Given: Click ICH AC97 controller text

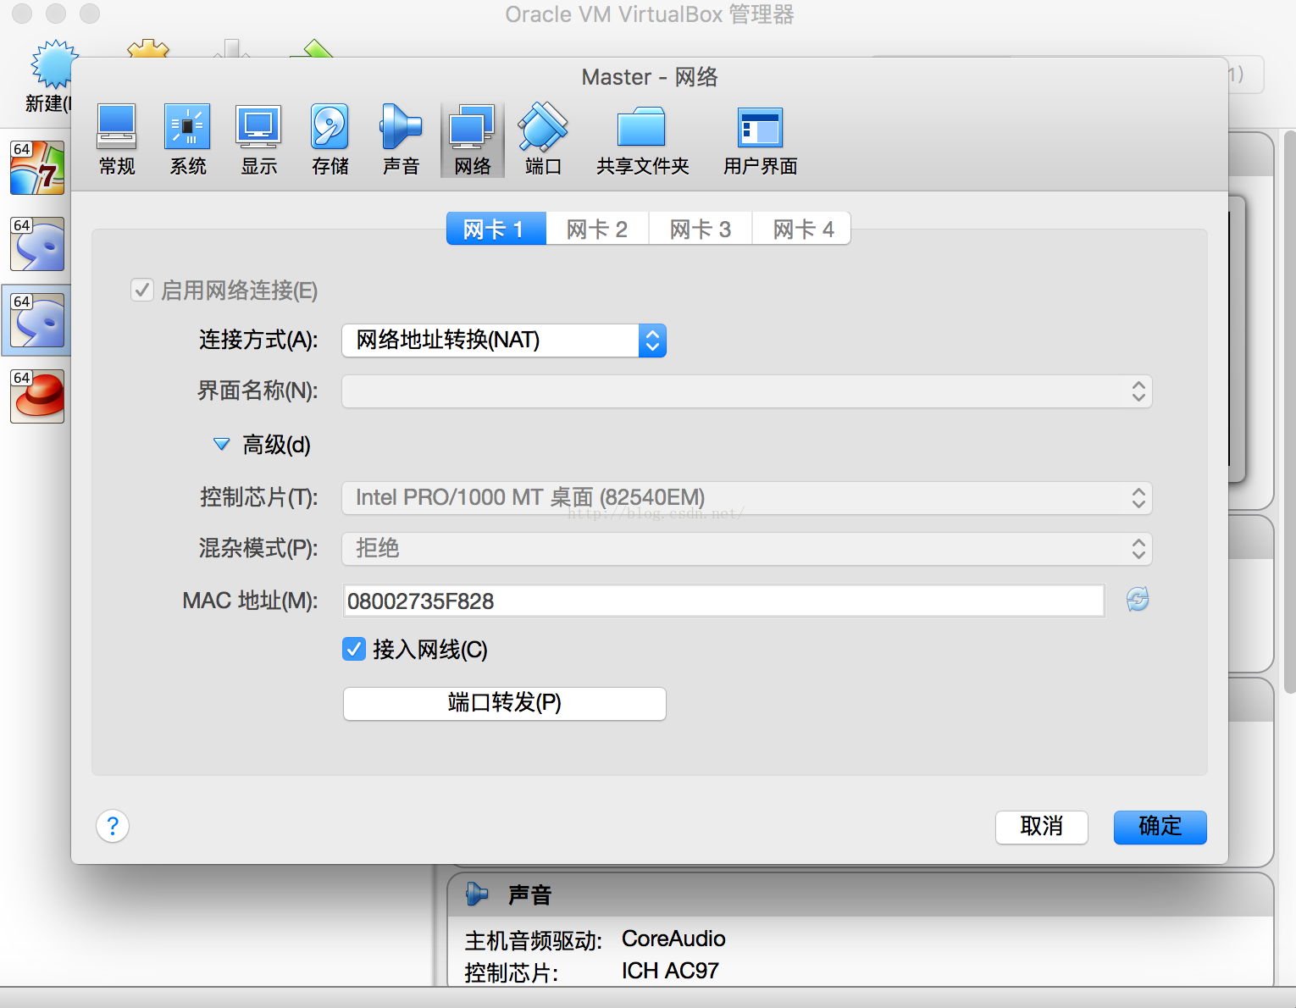Looking at the screenshot, I should click(x=670, y=971).
